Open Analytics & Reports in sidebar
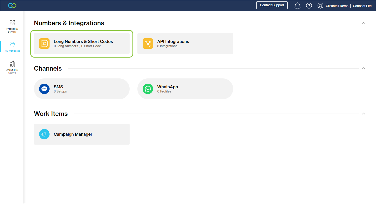Image resolution: width=376 pixels, height=204 pixels. pos(12,67)
